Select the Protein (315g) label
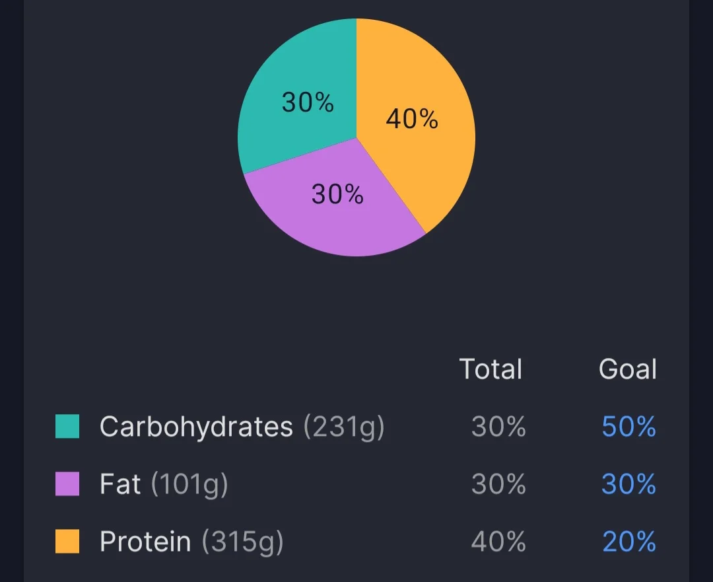 click(191, 542)
